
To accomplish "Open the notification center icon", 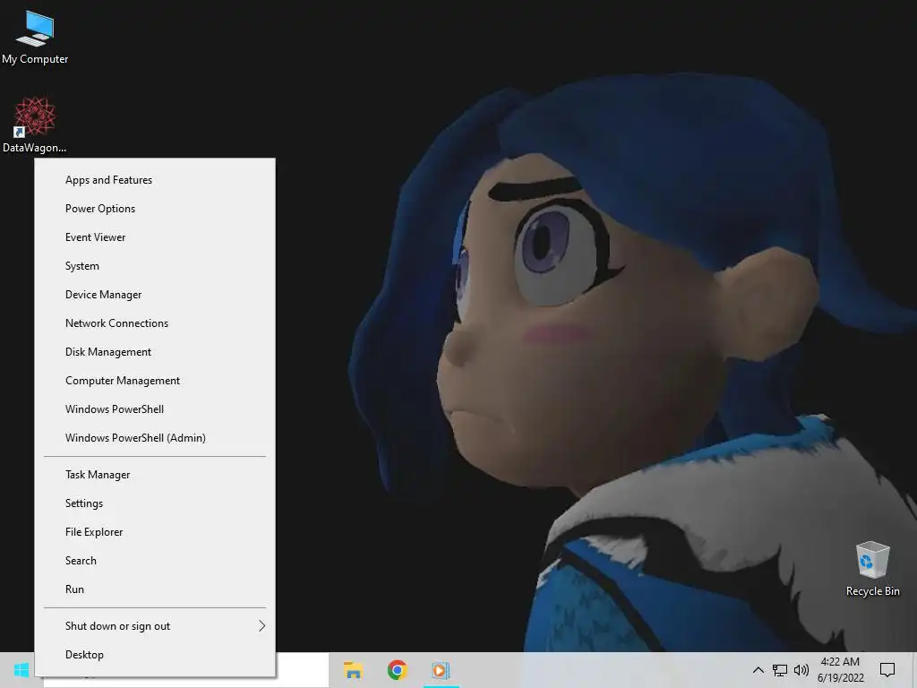I will tap(887, 670).
